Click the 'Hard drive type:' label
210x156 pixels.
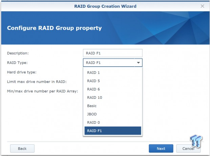click(22, 72)
